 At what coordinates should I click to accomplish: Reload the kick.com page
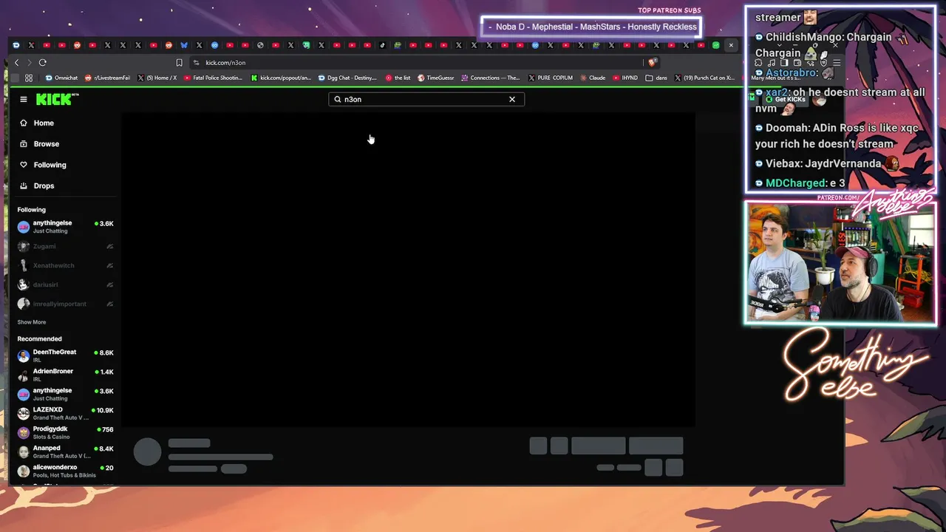(42, 63)
